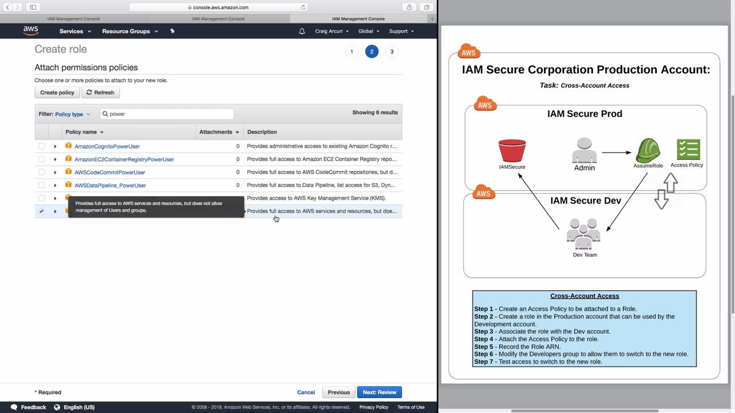This screenshot has width=735, height=413.
Task: Open the Services dropdown menu
Action: point(75,31)
